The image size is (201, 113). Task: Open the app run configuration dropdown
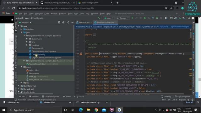click(109, 18)
